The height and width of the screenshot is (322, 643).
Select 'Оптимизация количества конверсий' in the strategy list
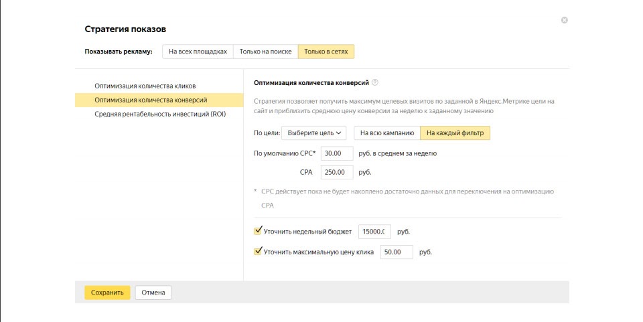pos(151,100)
